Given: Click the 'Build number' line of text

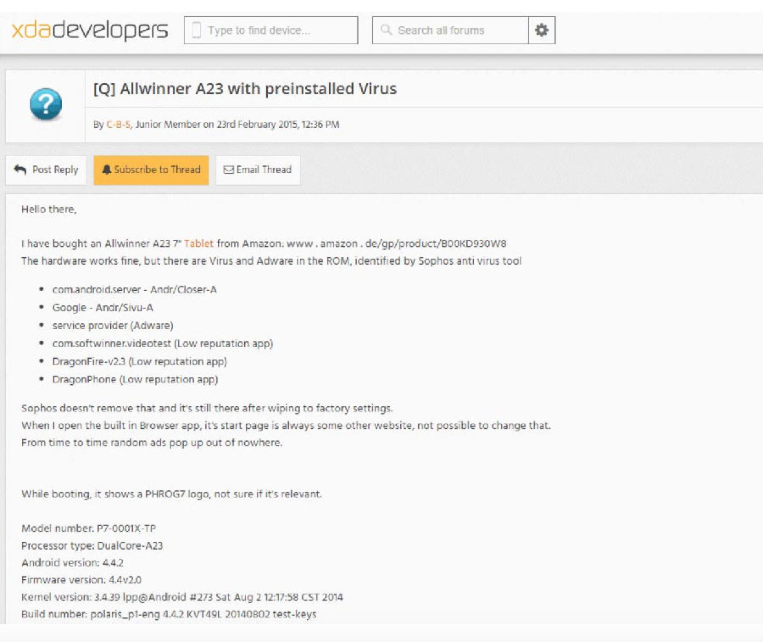Looking at the screenshot, I should click(x=169, y=614).
